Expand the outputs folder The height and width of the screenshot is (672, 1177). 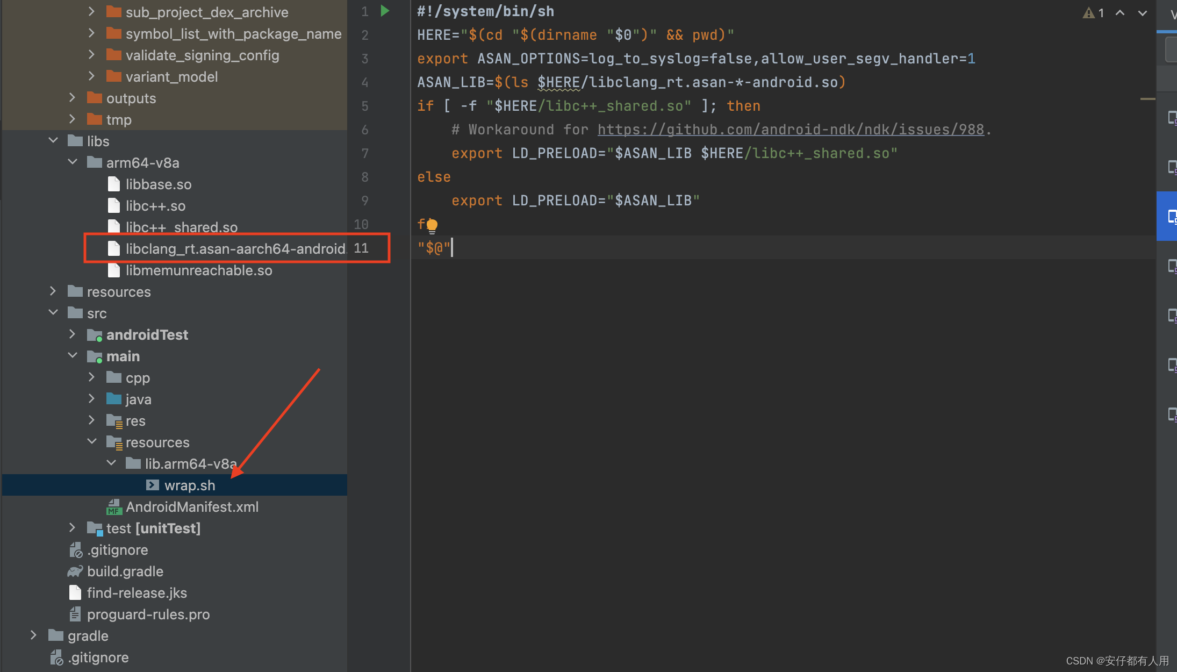click(72, 97)
